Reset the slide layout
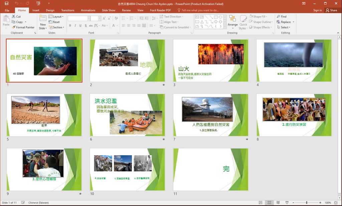This screenshot has width=342, height=206. (54, 22)
